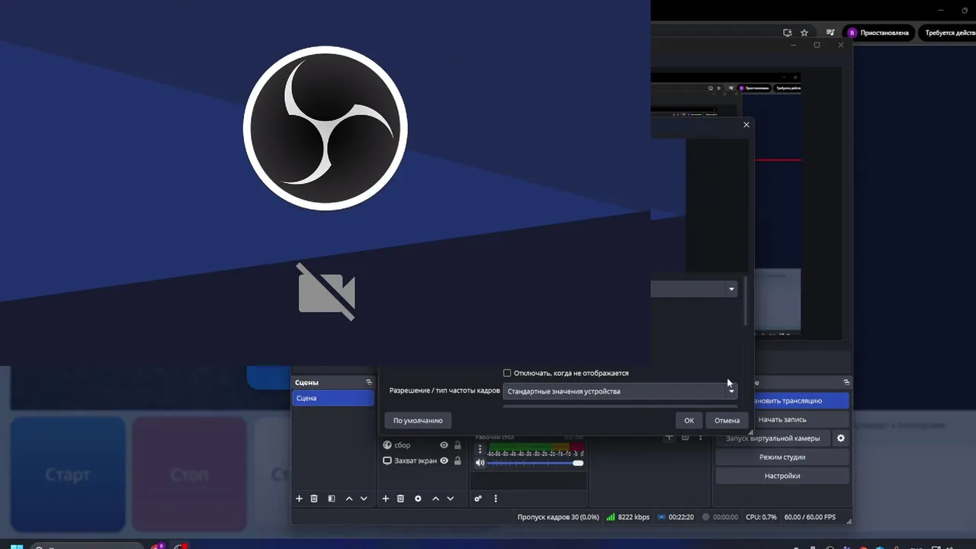The image size is (976, 549).
Task: Click По умолчанию defaults button
Action: [x=418, y=420]
